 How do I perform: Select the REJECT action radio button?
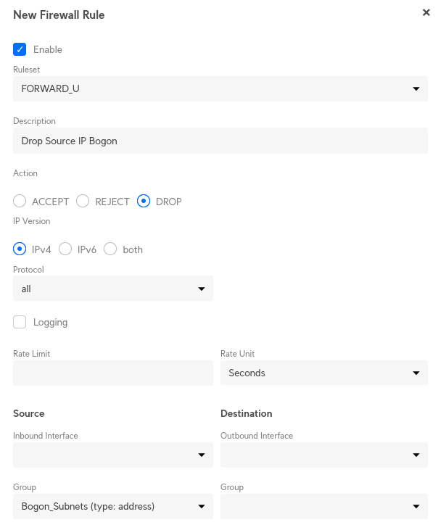83,202
